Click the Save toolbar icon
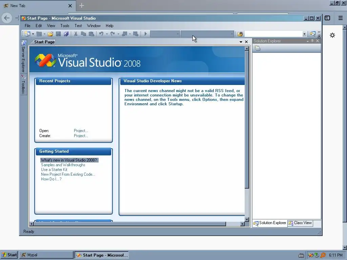The image size is (347, 260). pyautogui.click(x=58, y=34)
